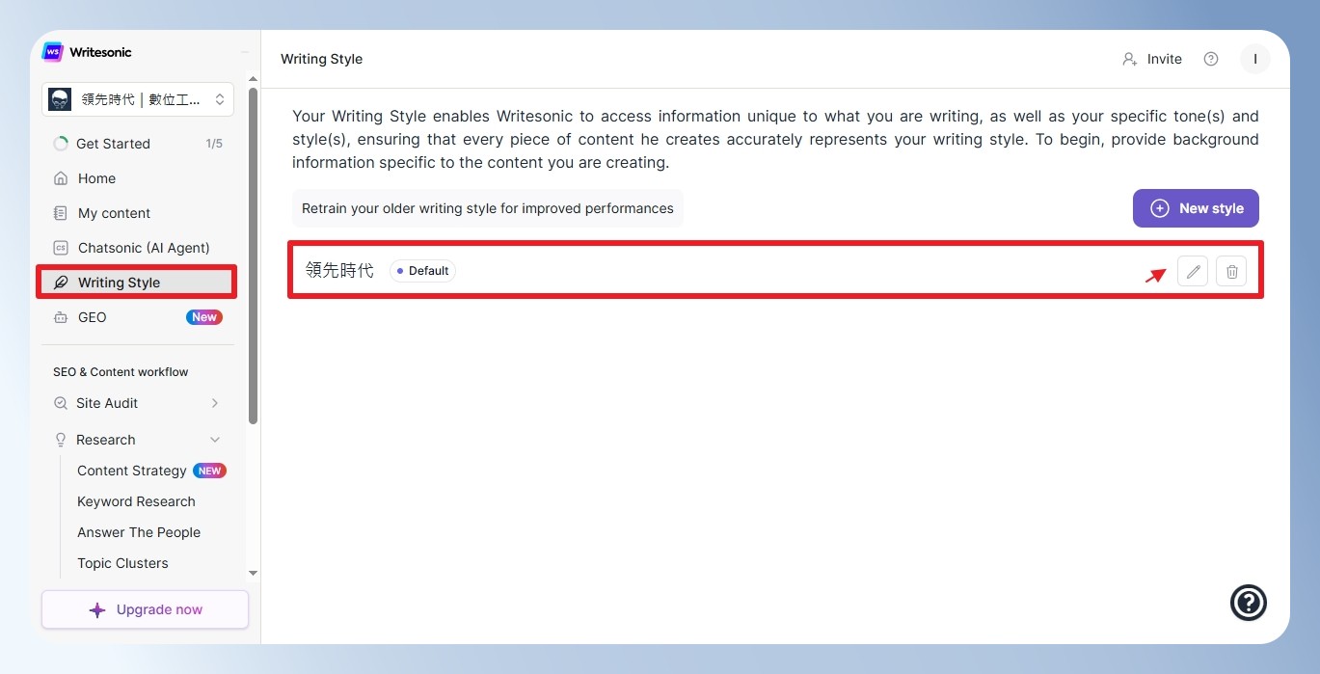This screenshot has height=674, width=1320.
Task: Open Get Started progress item
Action: click(x=138, y=144)
